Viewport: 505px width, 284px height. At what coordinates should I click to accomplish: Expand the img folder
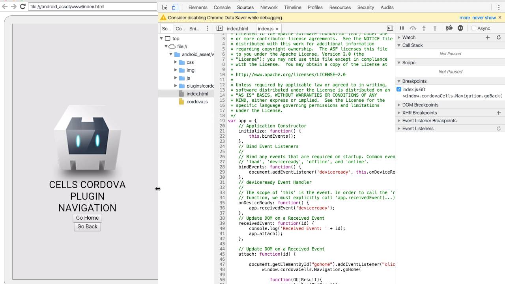point(176,70)
